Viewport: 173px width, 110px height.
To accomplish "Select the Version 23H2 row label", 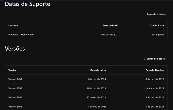I will tap(15, 88).
